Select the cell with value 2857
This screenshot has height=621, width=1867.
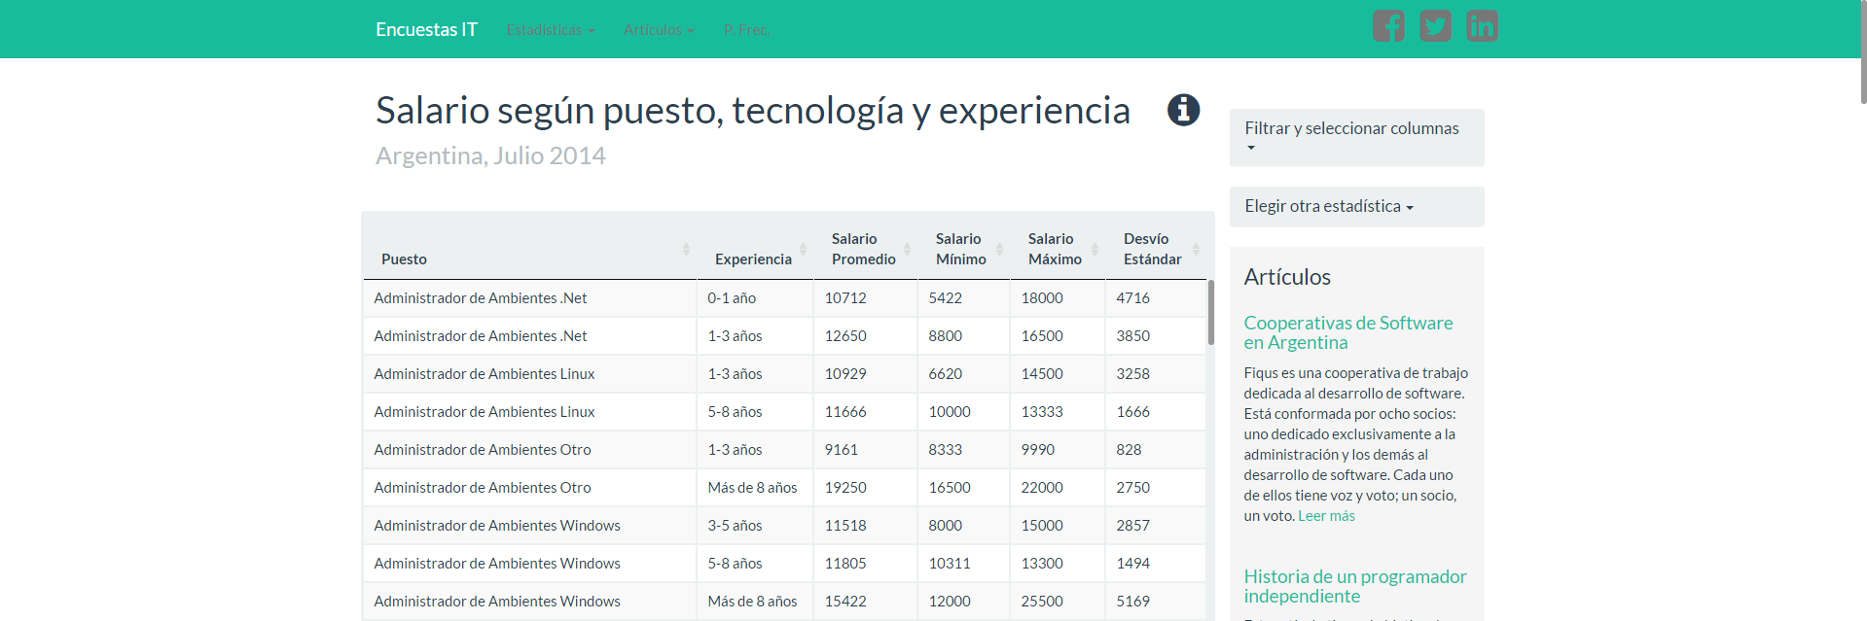pyautogui.click(x=1156, y=526)
